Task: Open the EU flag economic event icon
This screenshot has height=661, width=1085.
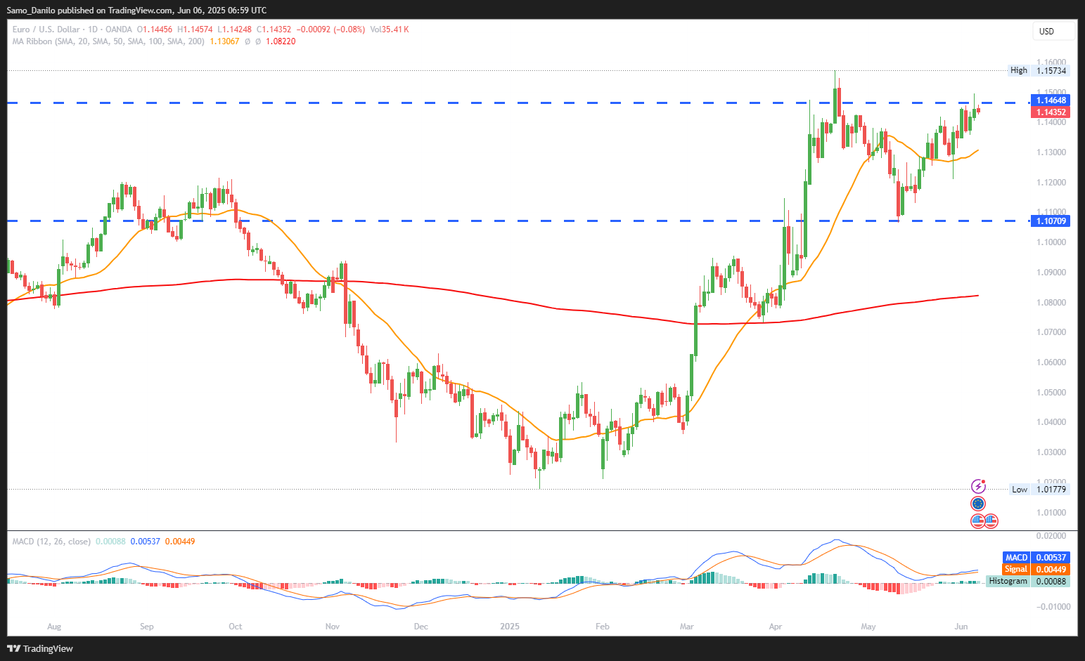Action: [x=978, y=504]
